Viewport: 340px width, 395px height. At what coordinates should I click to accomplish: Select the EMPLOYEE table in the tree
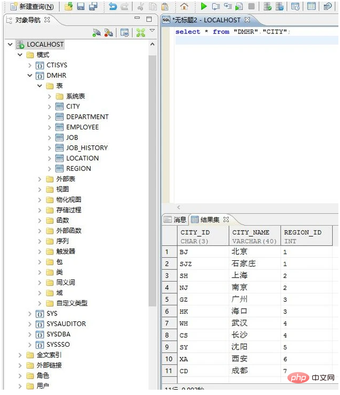click(x=82, y=127)
